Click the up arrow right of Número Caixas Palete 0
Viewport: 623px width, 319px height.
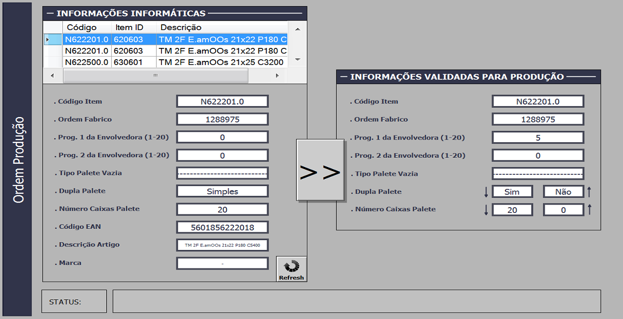click(x=589, y=210)
